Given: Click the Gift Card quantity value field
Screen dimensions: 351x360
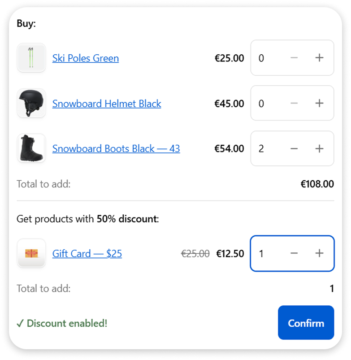Looking at the screenshot, I should (x=267, y=253).
